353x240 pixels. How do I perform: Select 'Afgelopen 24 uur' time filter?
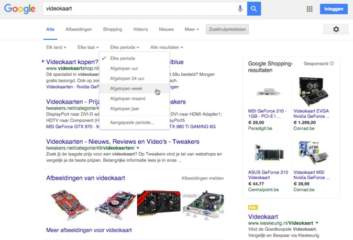[127, 79]
